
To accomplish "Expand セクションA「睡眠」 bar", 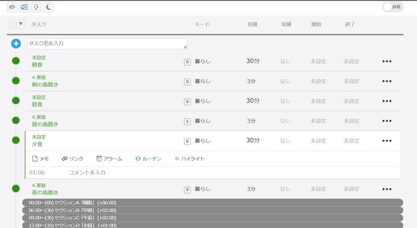I will click(x=213, y=202).
